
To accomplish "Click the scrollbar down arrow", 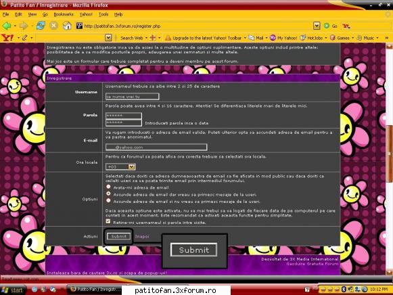I will 389,272.
